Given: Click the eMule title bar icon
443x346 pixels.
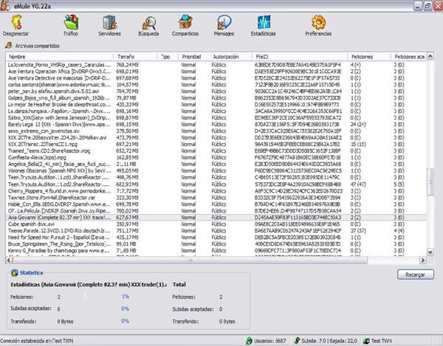Looking at the screenshot, I should [x=5, y=6].
